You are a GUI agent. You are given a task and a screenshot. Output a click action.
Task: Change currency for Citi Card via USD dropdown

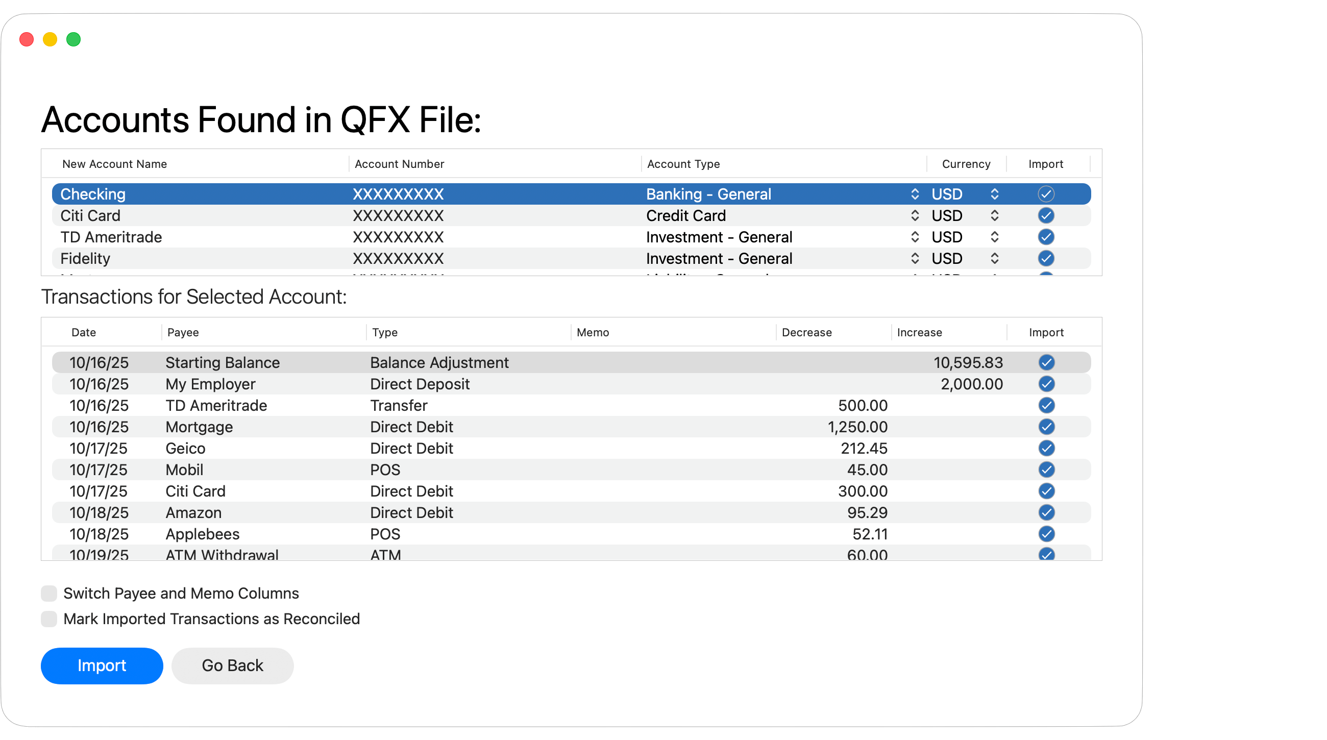click(994, 216)
